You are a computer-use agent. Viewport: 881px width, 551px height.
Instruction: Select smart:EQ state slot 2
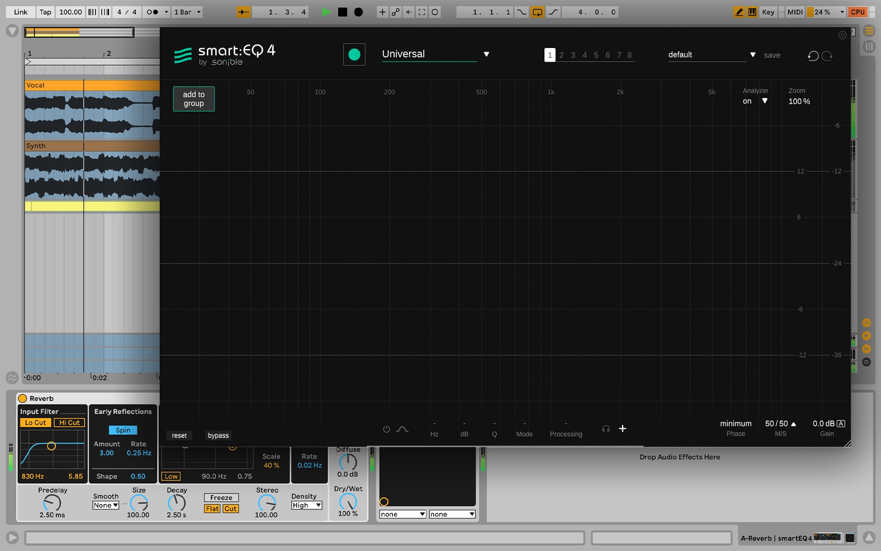coord(562,55)
